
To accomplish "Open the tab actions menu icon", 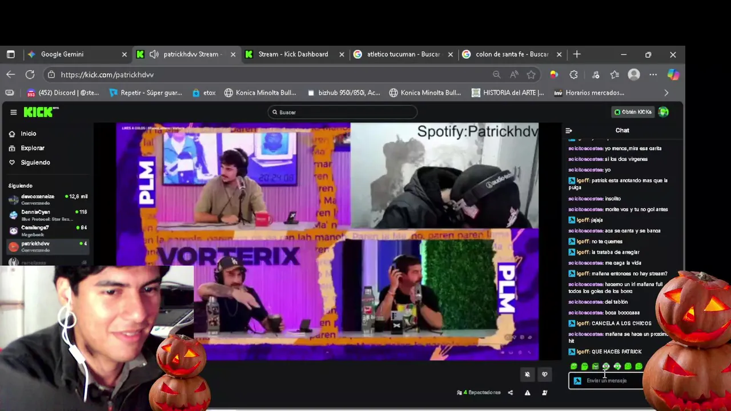I will point(11,54).
